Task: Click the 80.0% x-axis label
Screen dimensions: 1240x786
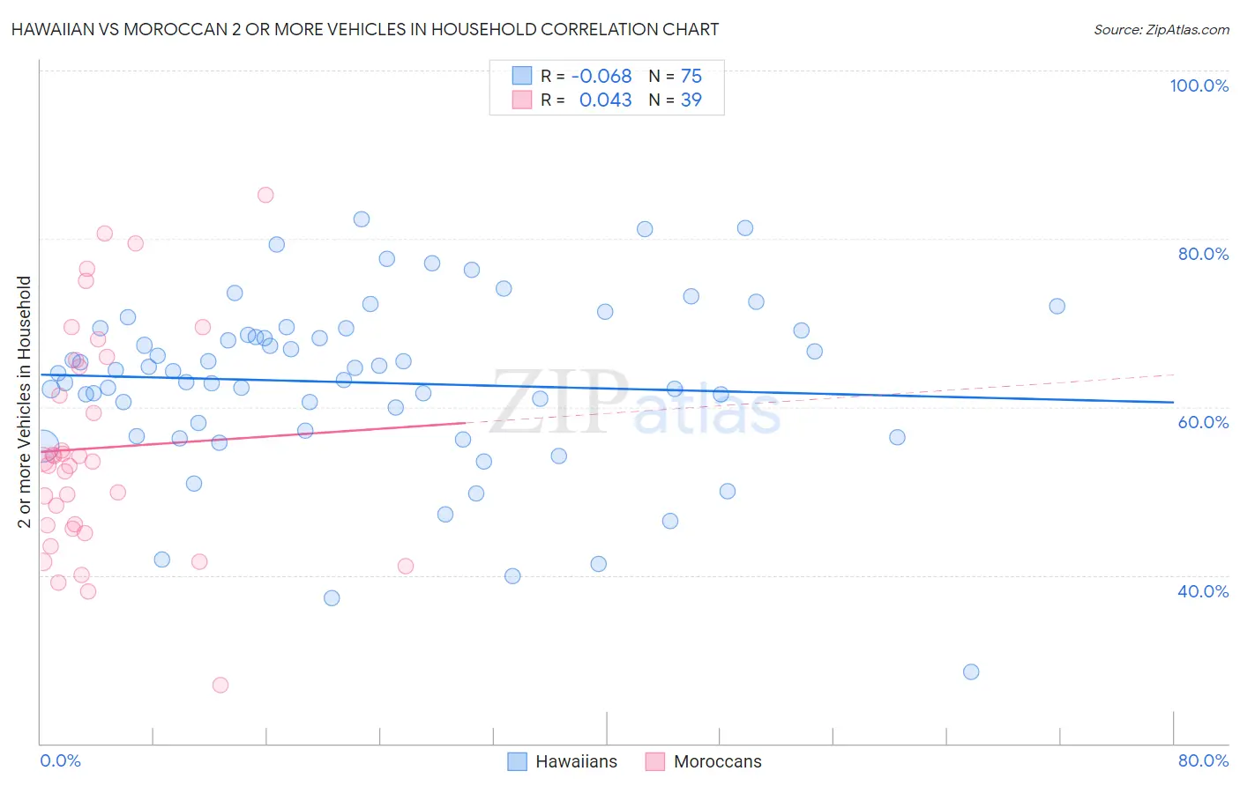Action: click(x=1204, y=760)
